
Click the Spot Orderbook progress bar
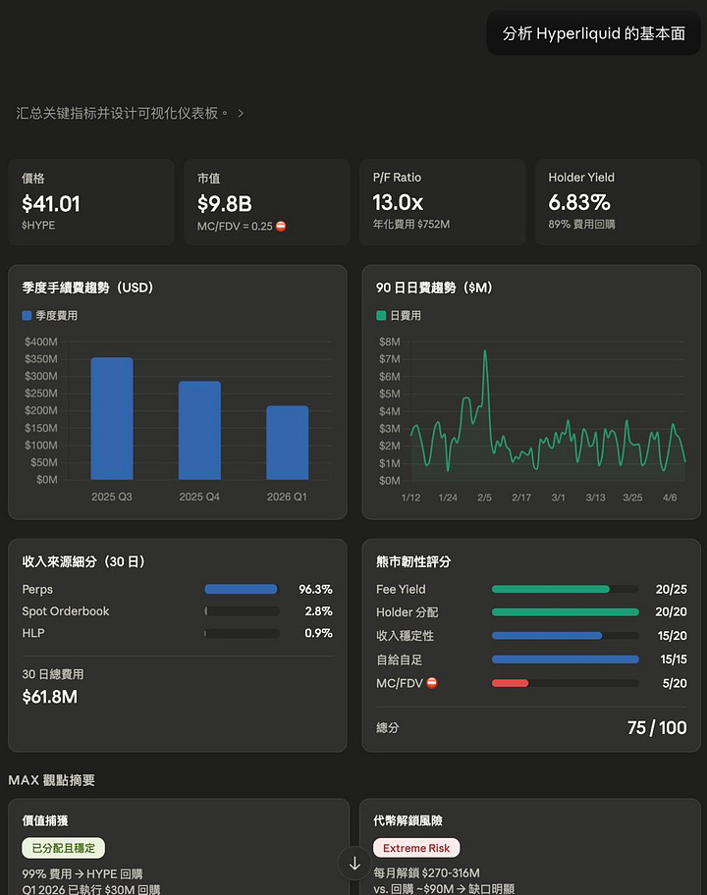point(243,611)
